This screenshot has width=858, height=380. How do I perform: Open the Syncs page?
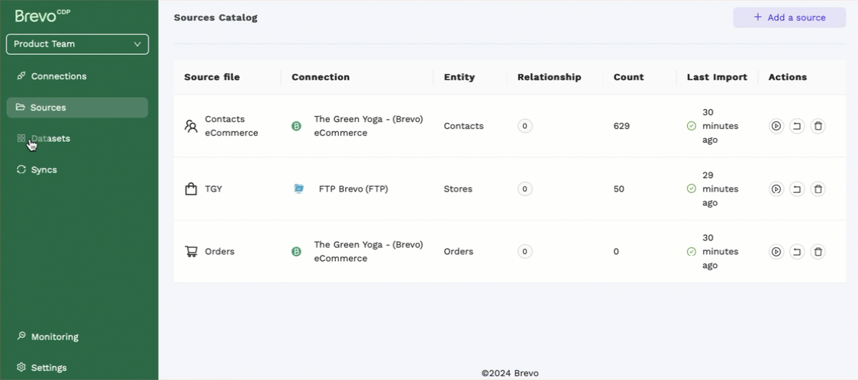(44, 170)
